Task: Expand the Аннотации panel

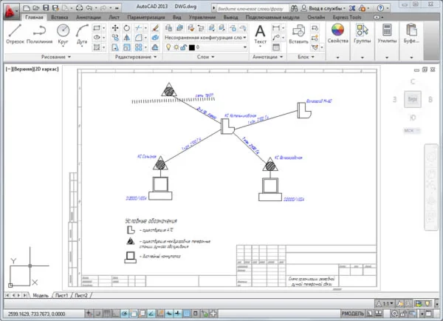Action: point(267,57)
